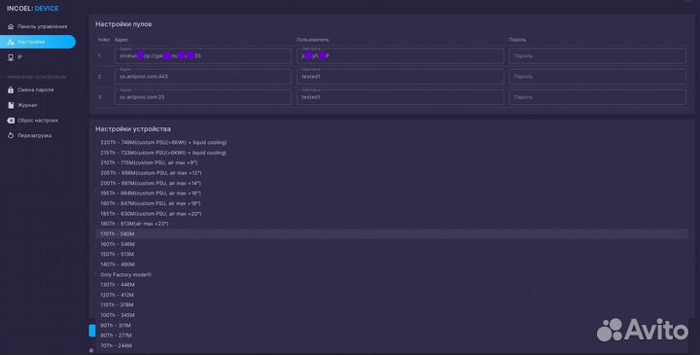700x355 pixels.
Task: Focus pool 1 username field
Action: pos(401,55)
